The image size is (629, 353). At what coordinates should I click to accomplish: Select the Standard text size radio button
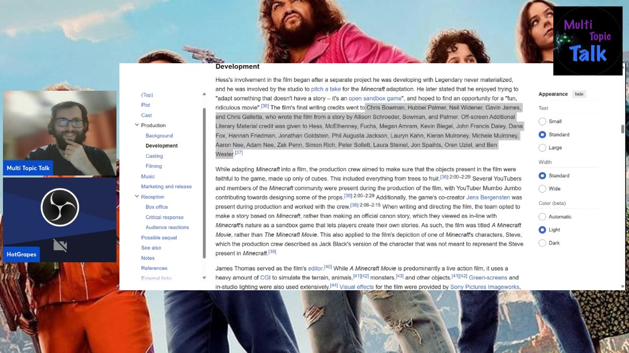pos(543,134)
